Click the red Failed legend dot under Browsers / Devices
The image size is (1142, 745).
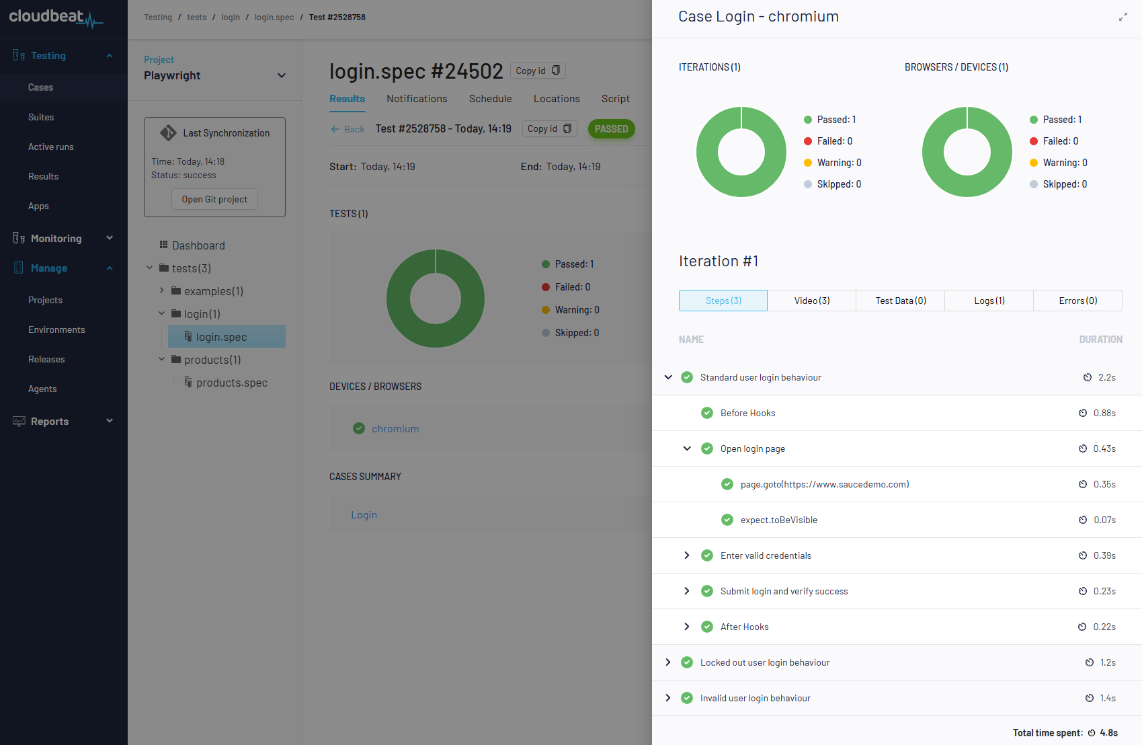(1034, 141)
